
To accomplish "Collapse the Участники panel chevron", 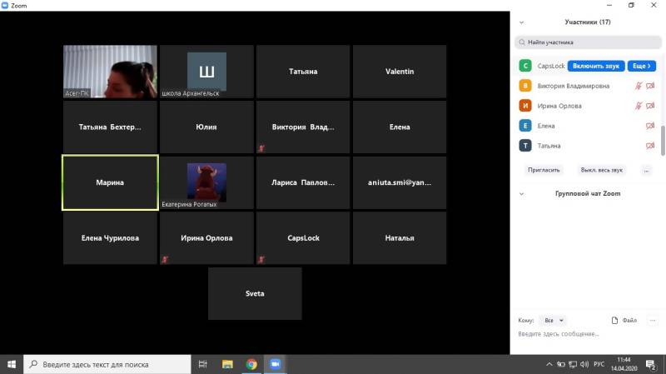I will point(521,22).
